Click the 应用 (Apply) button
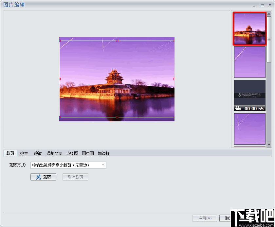 205,218
